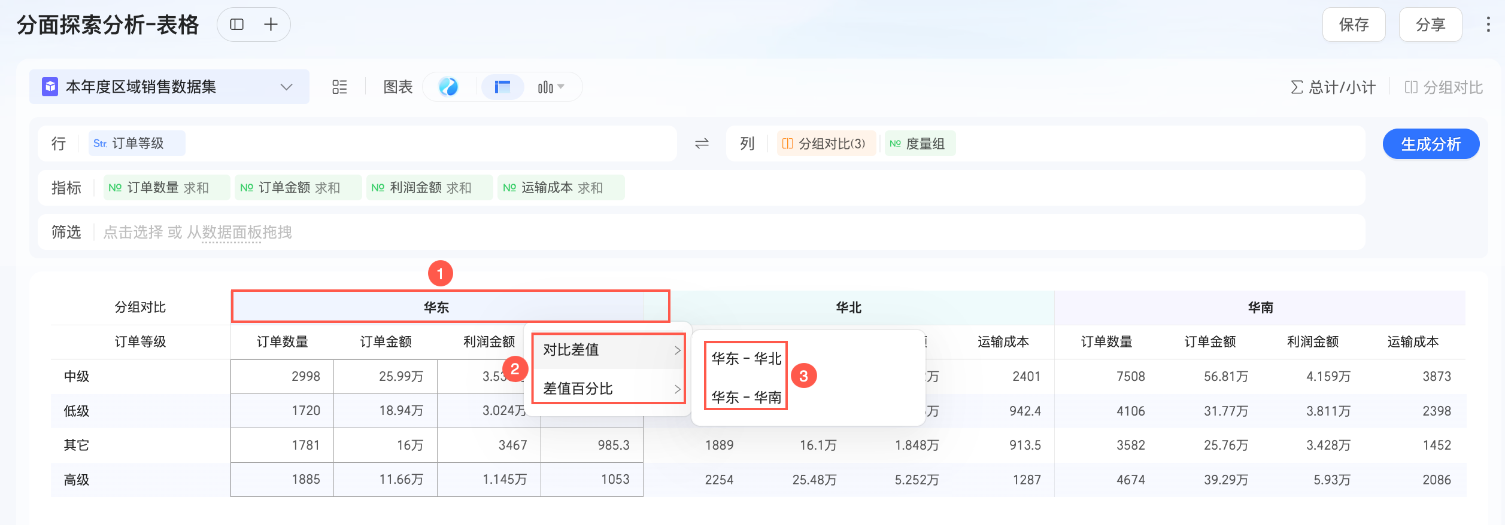Select cell value 7508
The width and height of the screenshot is (1505, 525).
[1131, 377]
